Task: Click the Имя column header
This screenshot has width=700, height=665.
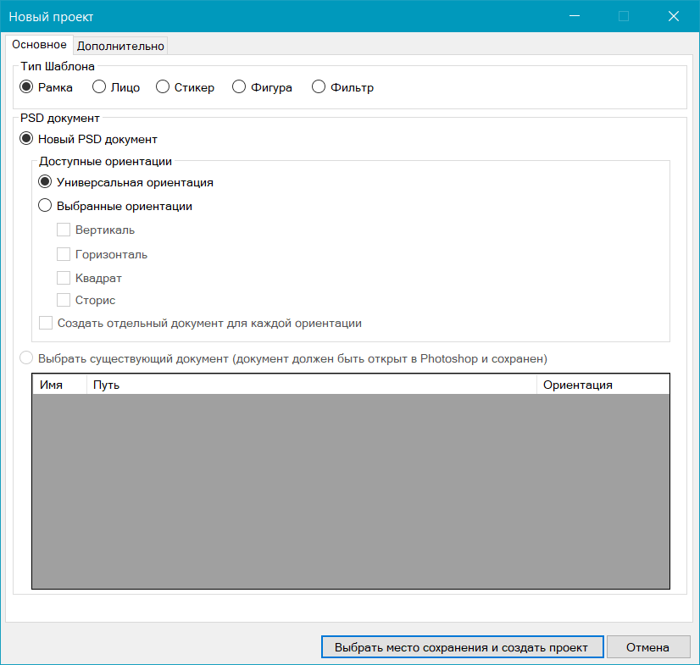Action: (59, 385)
